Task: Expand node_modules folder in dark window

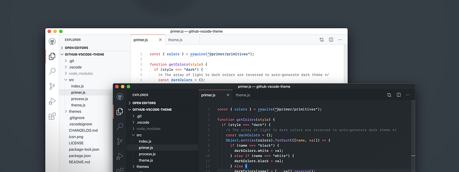Action: [x=134, y=129]
